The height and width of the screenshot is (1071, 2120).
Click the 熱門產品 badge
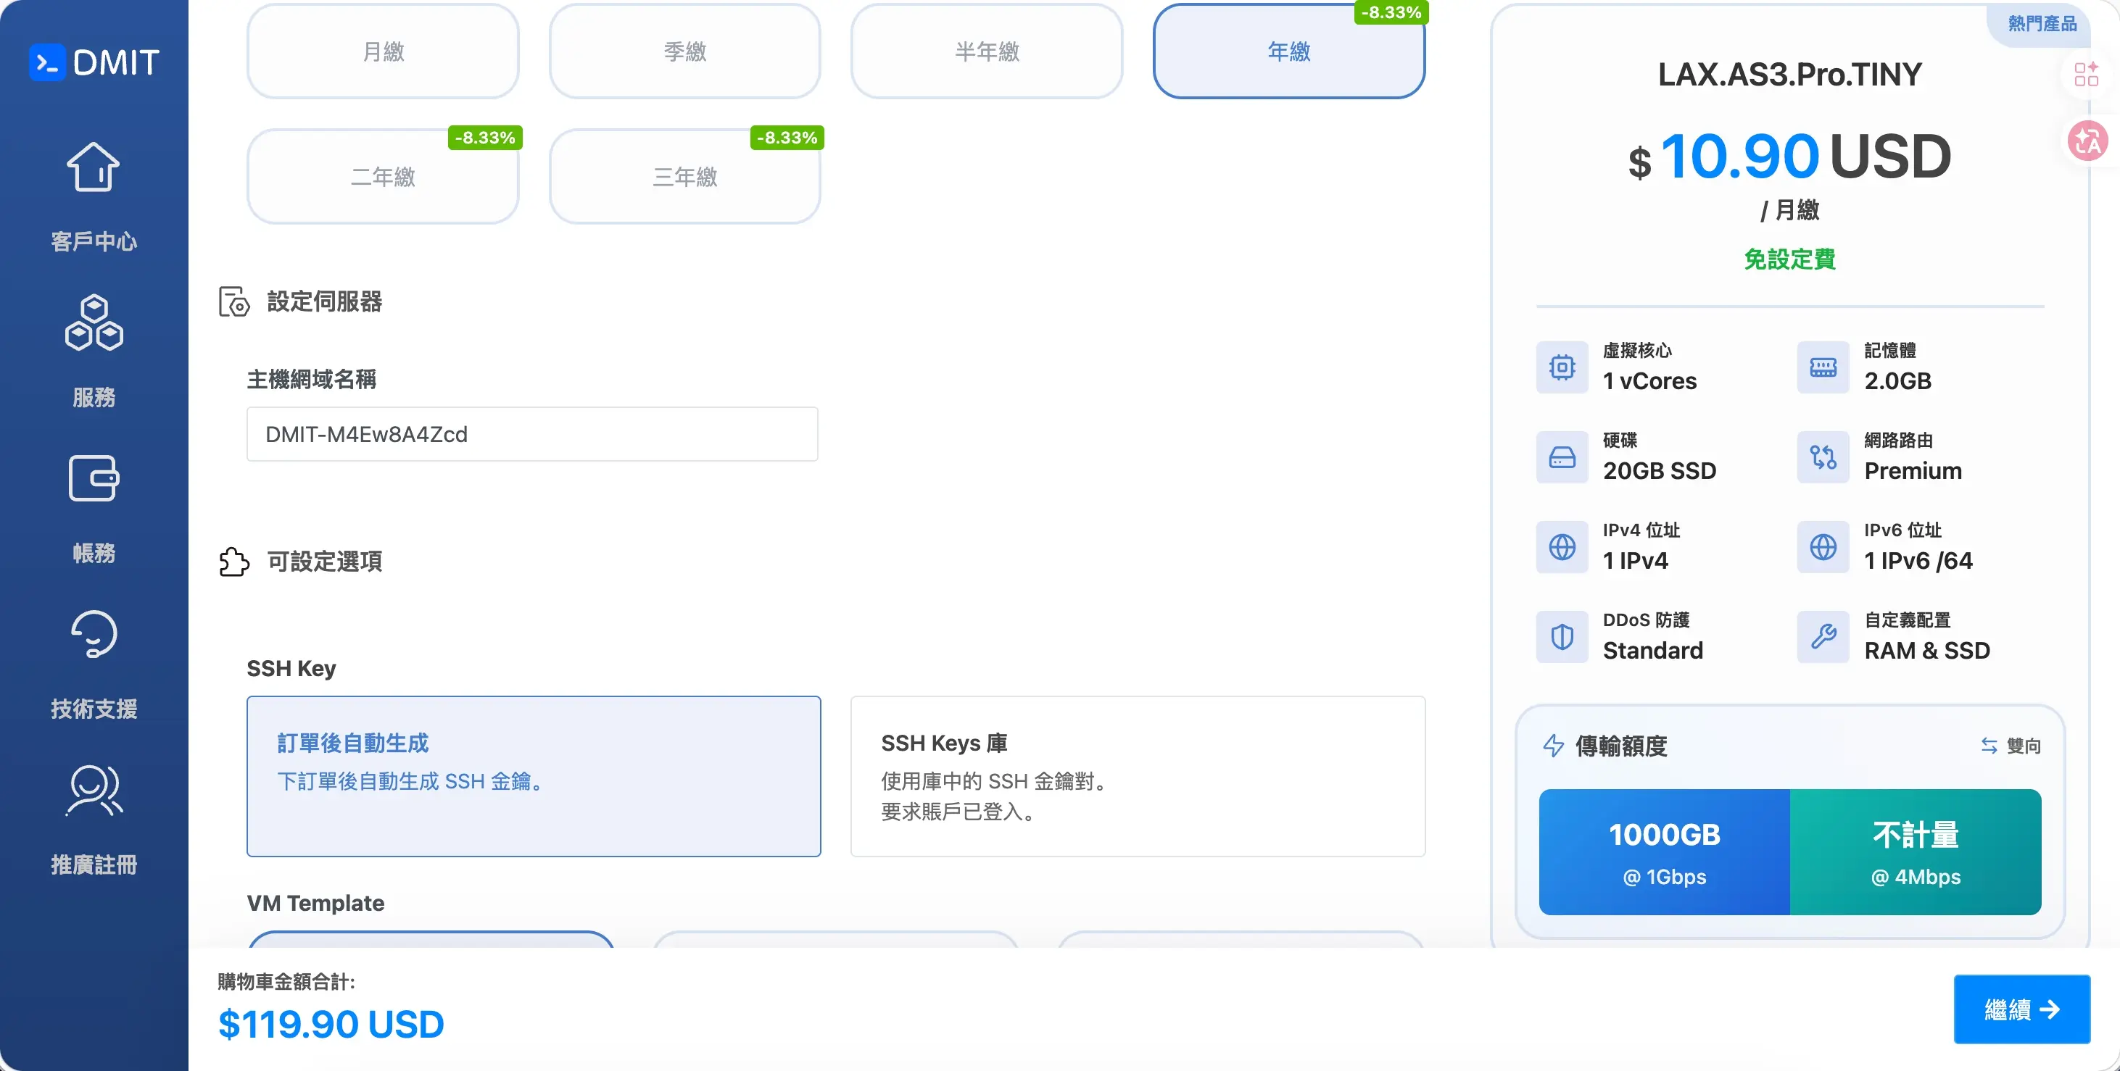(x=2042, y=23)
